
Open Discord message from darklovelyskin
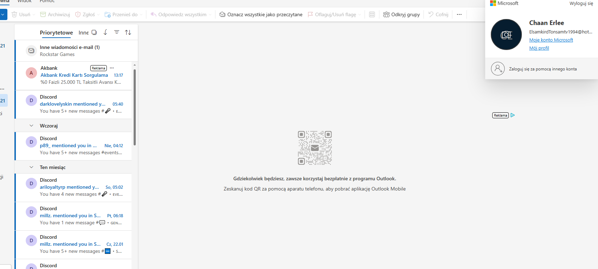point(74,104)
